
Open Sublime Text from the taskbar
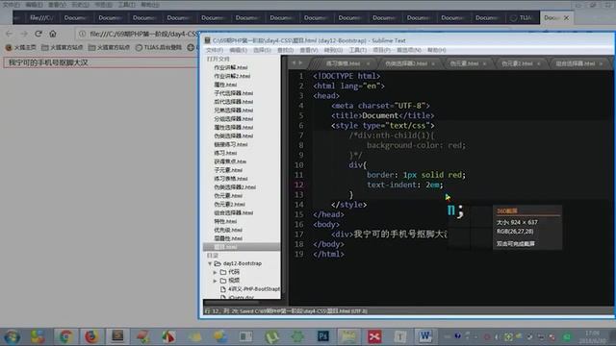tap(117, 336)
